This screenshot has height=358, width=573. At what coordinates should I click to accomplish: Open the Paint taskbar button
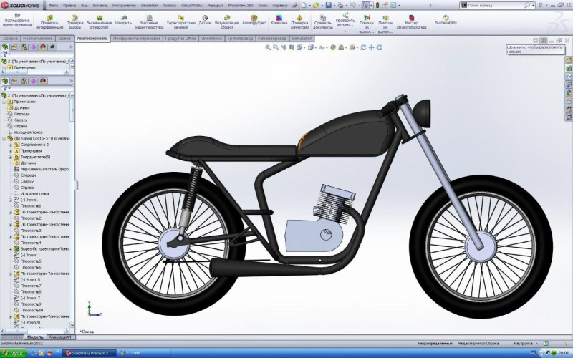[x=145, y=353]
